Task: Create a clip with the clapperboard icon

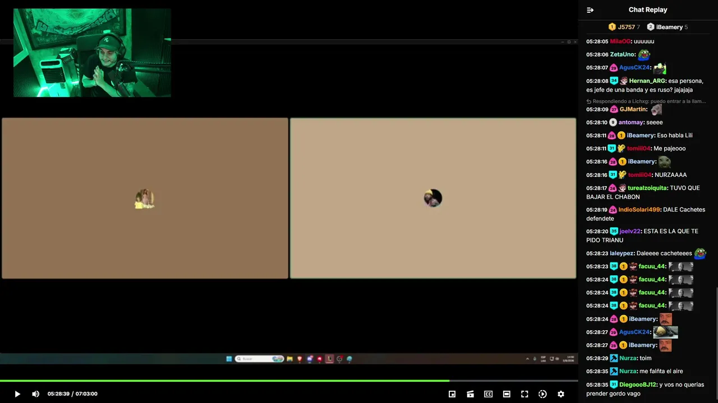Action: pos(470,394)
